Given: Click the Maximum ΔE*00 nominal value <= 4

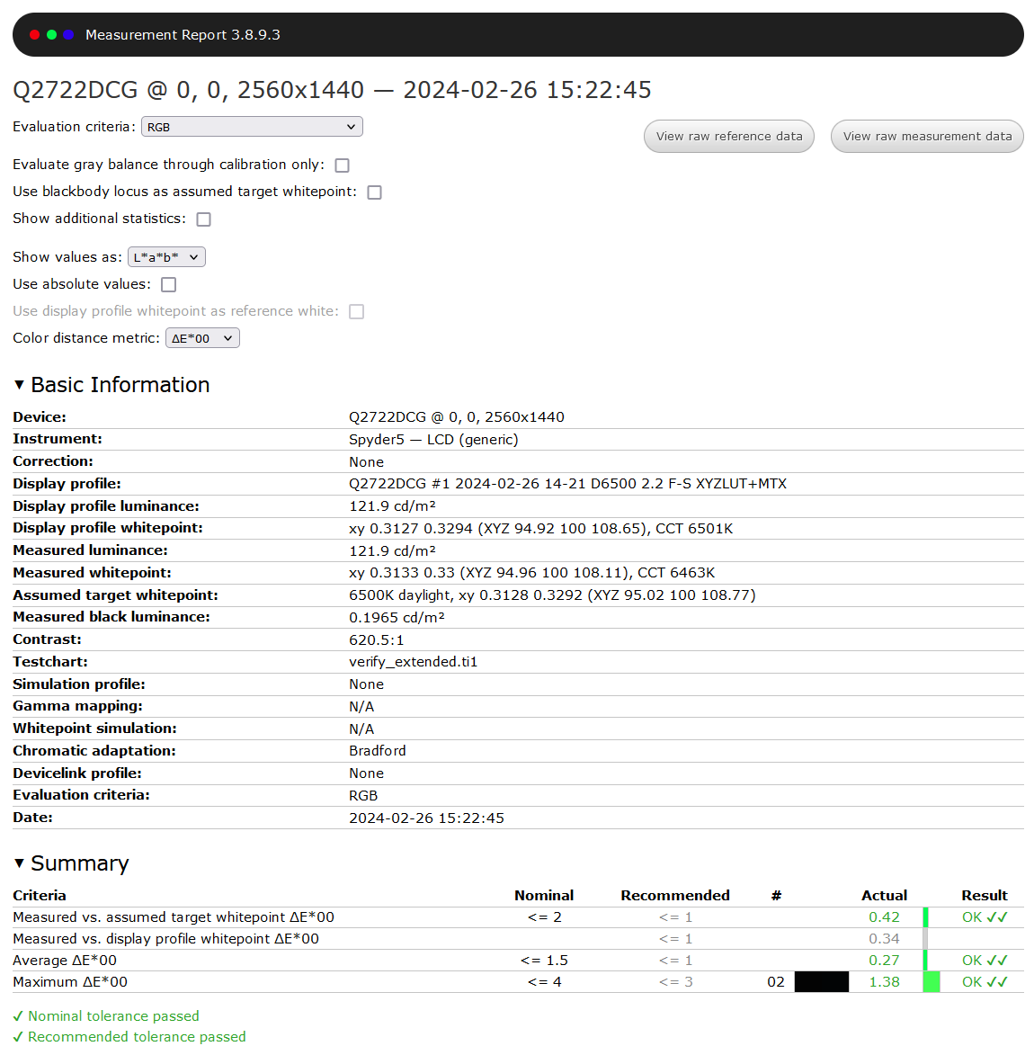Looking at the screenshot, I should (544, 981).
